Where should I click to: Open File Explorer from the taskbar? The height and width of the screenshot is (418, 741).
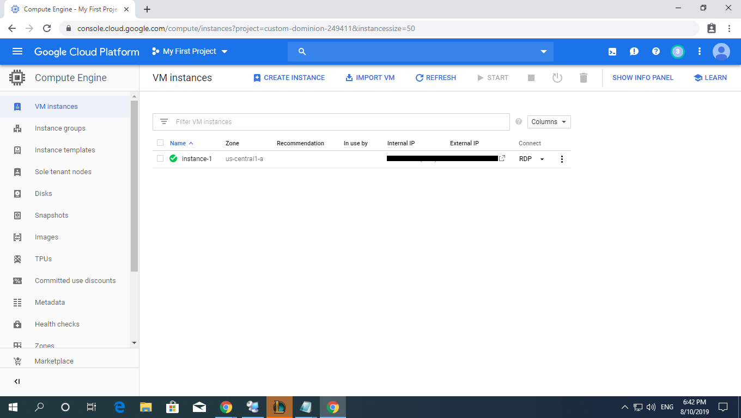145,407
